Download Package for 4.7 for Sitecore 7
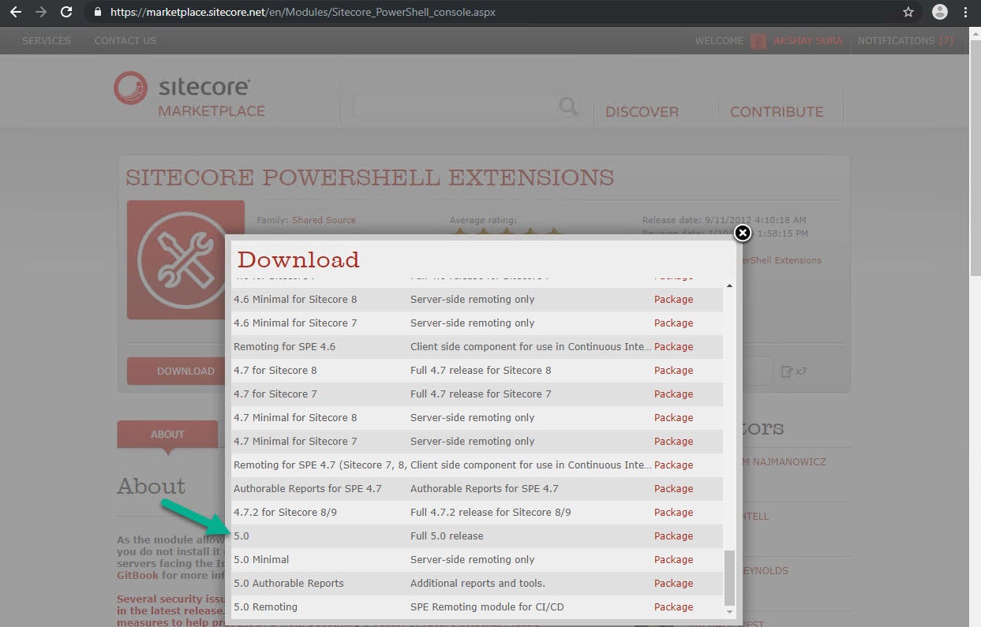The width and height of the screenshot is (981, 627). [673, 394]
